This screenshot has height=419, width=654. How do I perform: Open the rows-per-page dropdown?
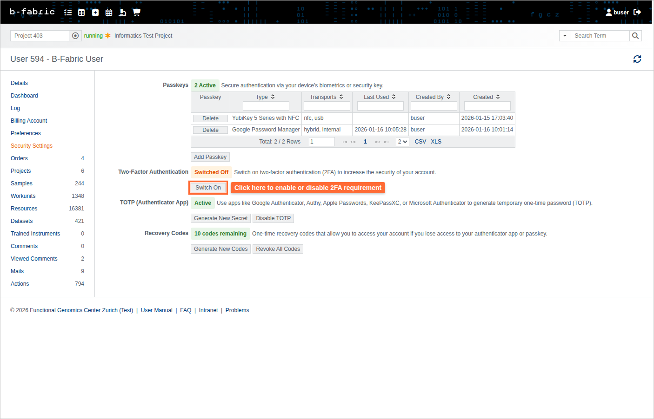402,142
